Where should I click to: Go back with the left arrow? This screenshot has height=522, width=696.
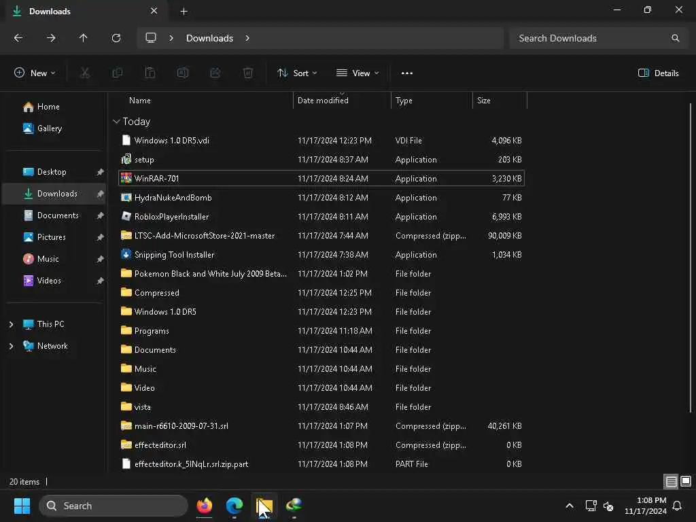pyautogui.click(x=18, y=38)
